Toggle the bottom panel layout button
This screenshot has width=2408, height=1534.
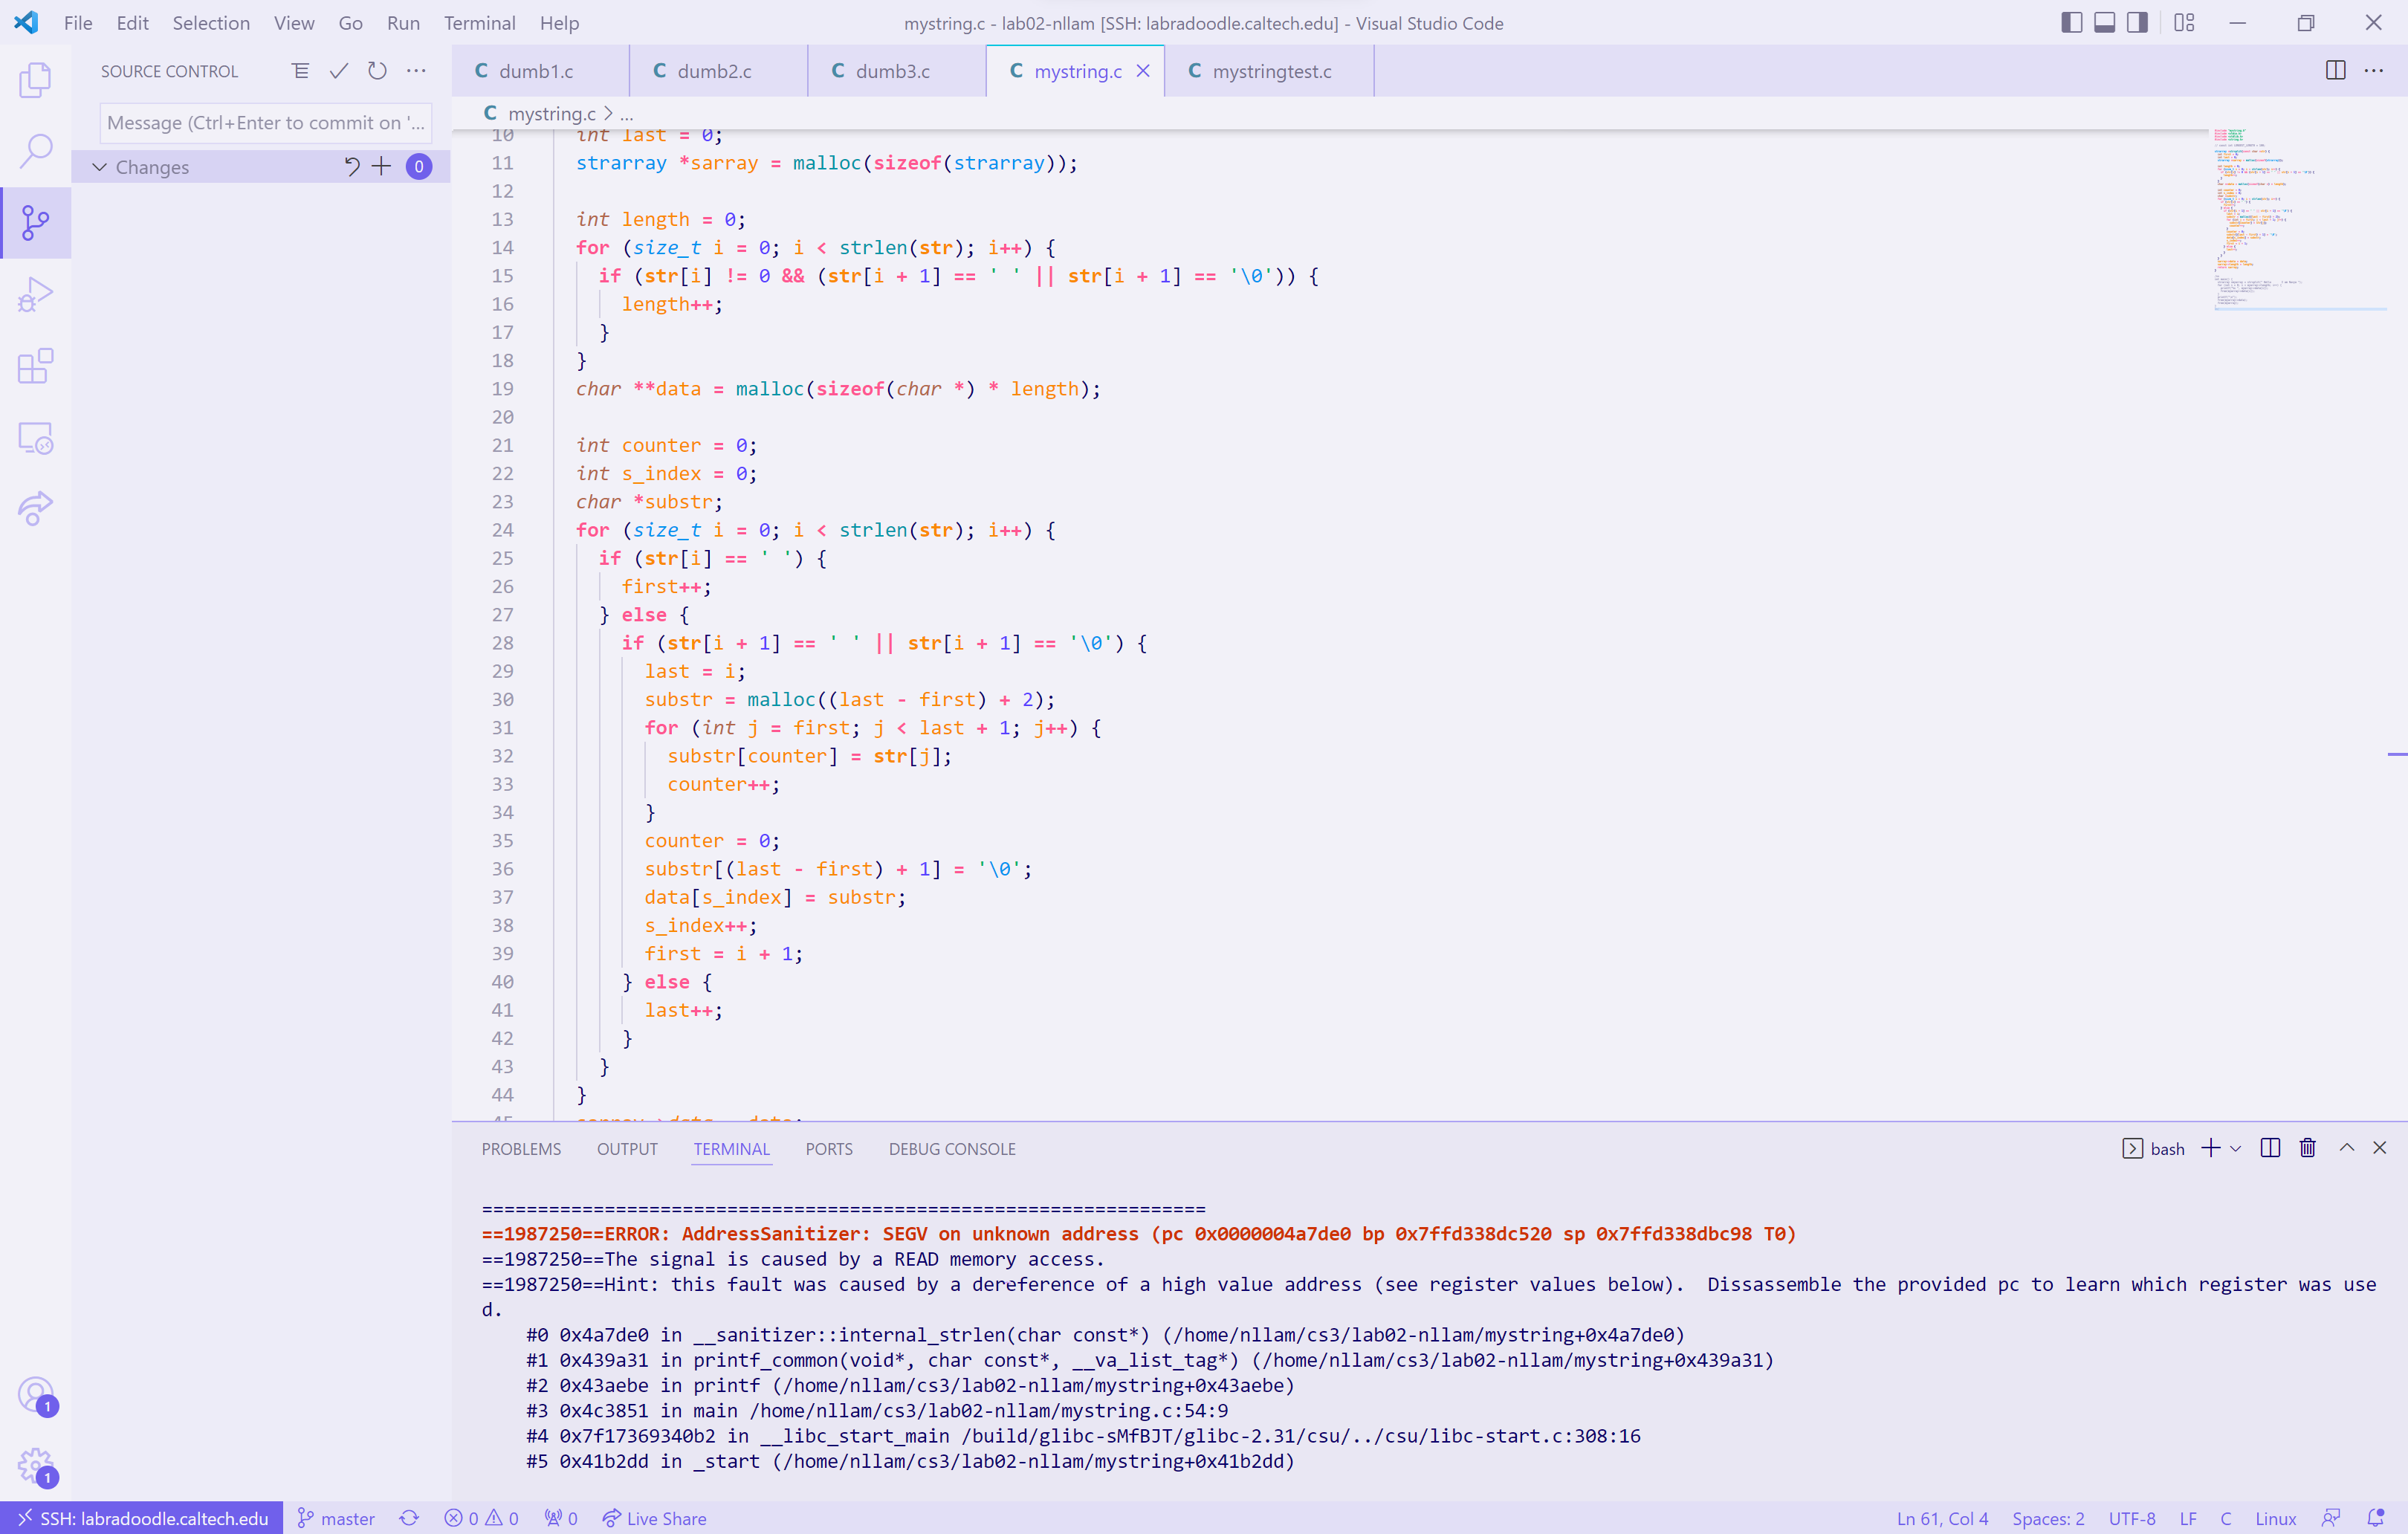pos(2104,23)
